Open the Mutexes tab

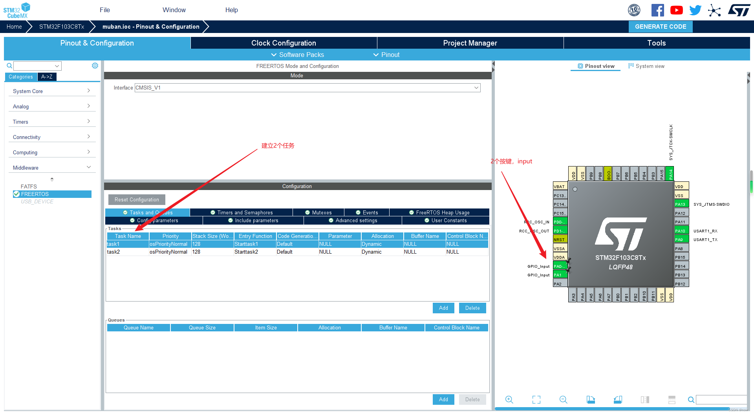318,212
